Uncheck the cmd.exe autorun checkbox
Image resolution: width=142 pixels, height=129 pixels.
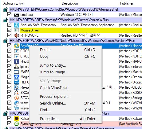pyautogui.click(x=10, y=14)
